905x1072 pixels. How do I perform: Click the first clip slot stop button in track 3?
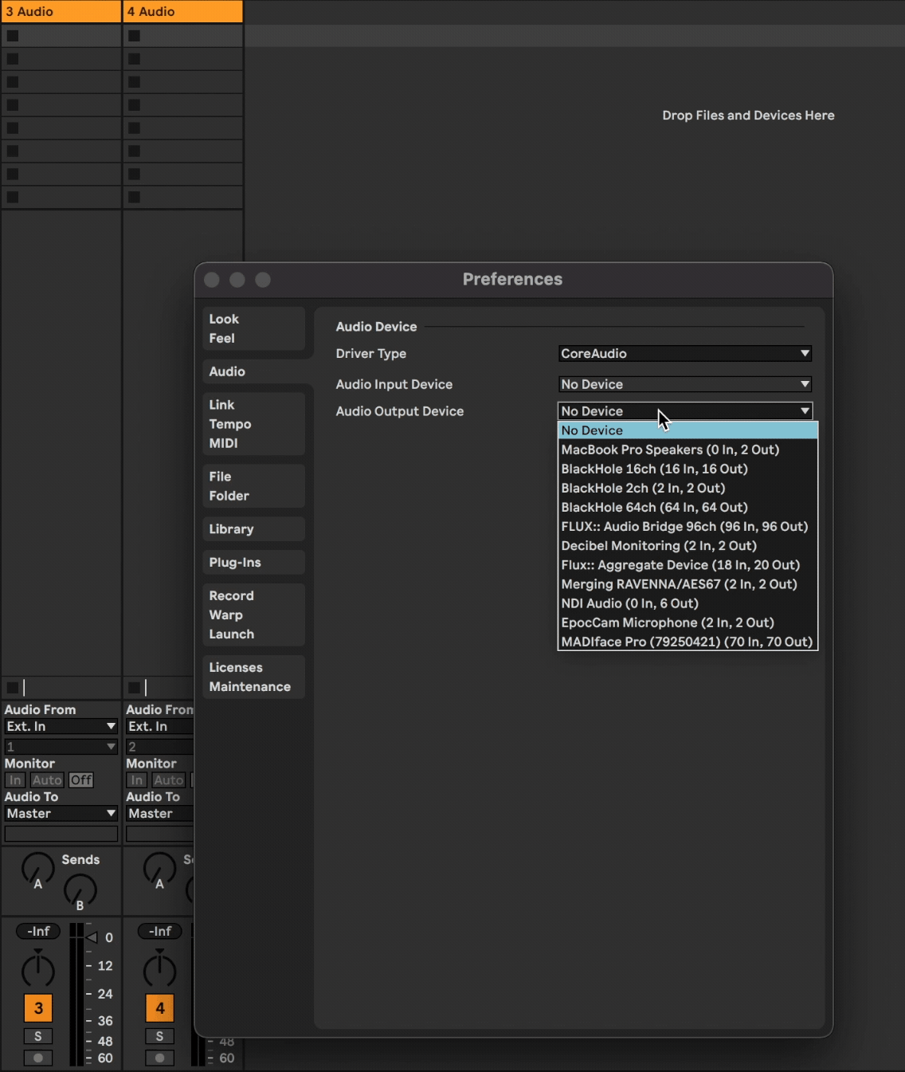click(x=13, y=36)
